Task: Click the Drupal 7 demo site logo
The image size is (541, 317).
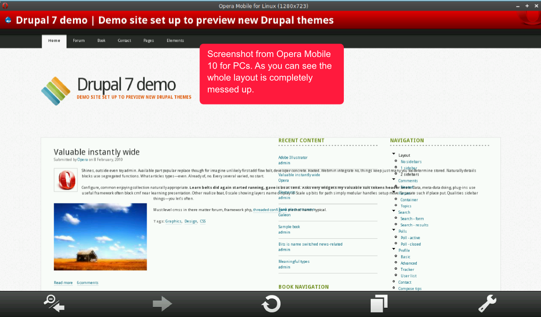Action: (56, 91)
